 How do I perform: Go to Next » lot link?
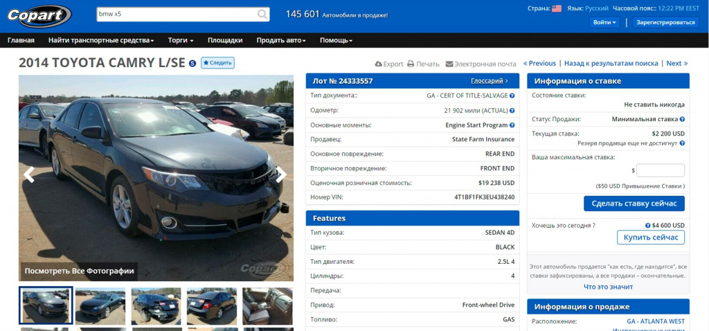tap(677, 63)
